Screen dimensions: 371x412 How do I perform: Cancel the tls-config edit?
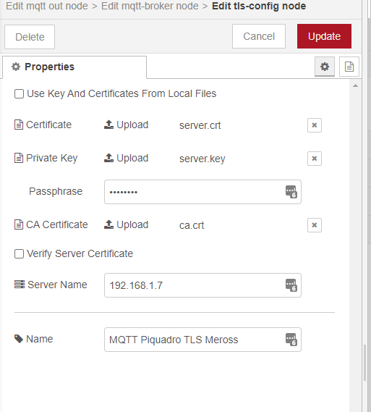[x=259, y=36]
